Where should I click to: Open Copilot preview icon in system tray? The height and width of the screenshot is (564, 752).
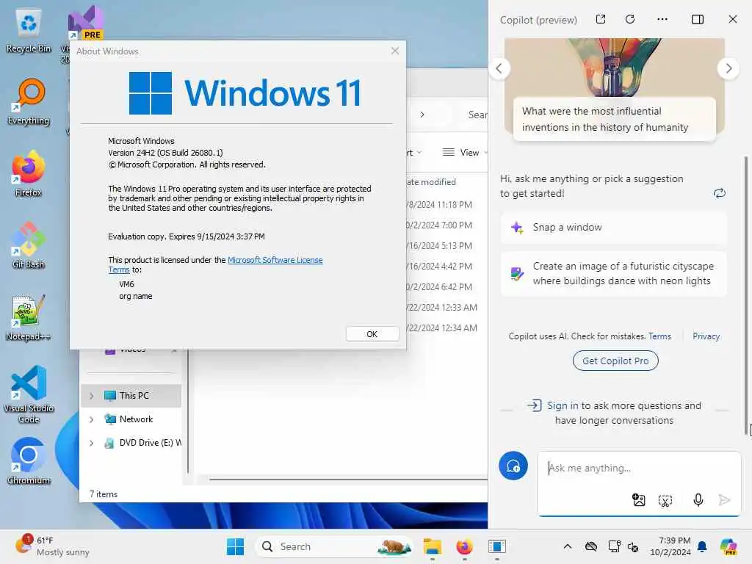pyautogui.click(x=728, y=546)
